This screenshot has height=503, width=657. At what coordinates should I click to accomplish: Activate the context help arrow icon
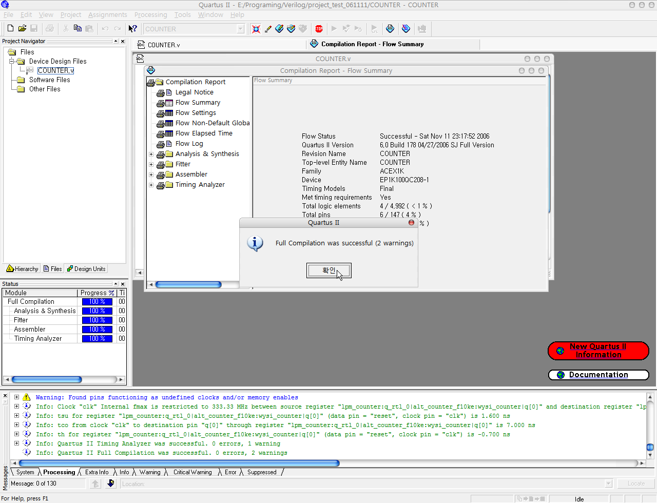[133, 29]
